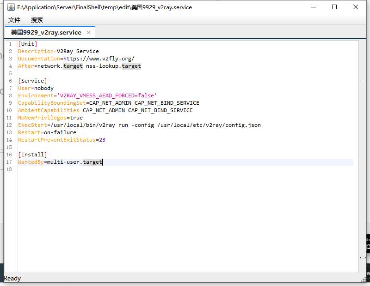Click the empty line 18 in the editor
The width and height of the screenshot is (370, 286).
tap(139, 169)
